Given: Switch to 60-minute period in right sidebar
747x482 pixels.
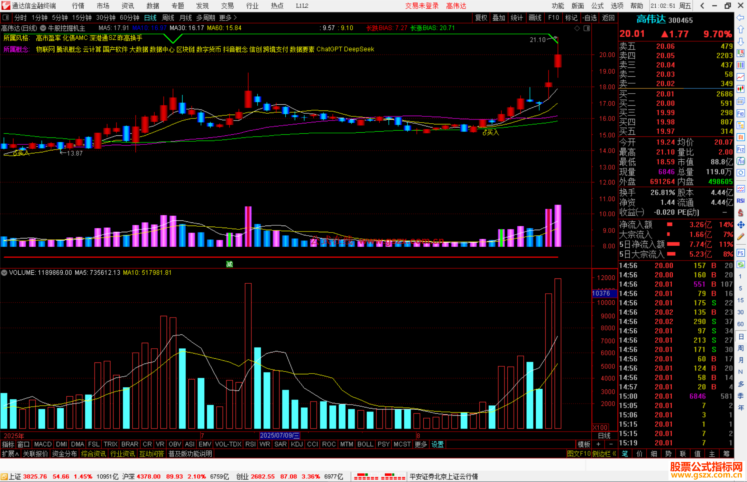Looking at the screenshot, I should pos(740,324).
